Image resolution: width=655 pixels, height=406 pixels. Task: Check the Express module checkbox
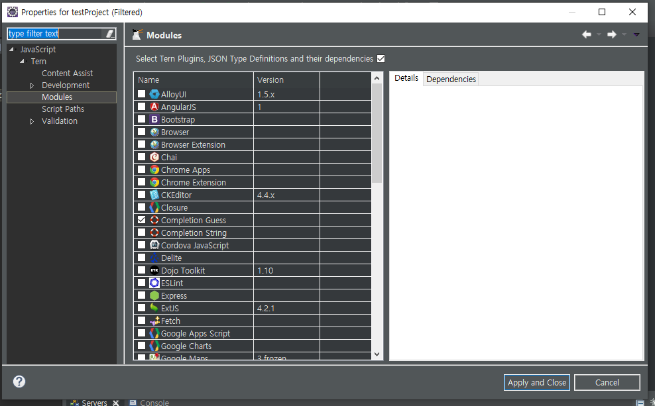coord(142,295)
